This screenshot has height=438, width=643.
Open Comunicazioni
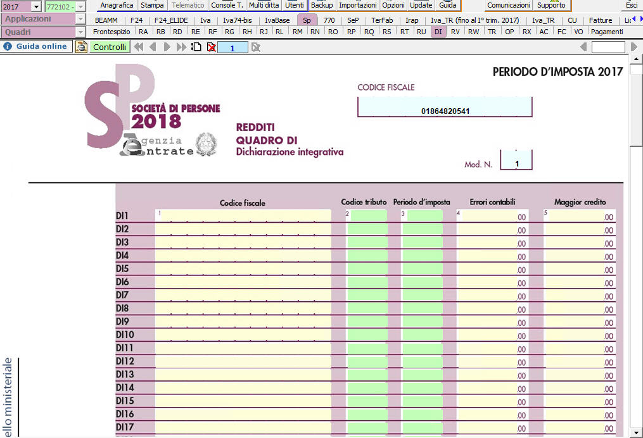point(509,5)
